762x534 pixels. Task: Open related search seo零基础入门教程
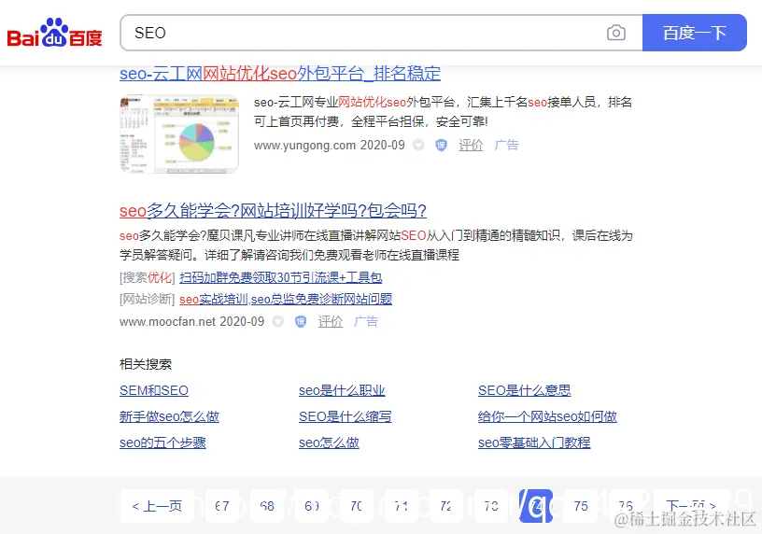click(x=534, y=443)
